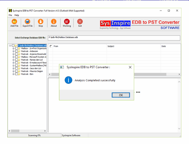Click the Date column header

[x=171, y=46]
